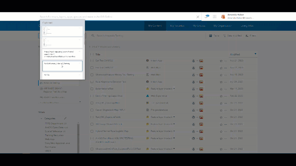Toggle the select-all checkbox beside Title
This screenshot has width=296, height=166.
coord(92,54)
